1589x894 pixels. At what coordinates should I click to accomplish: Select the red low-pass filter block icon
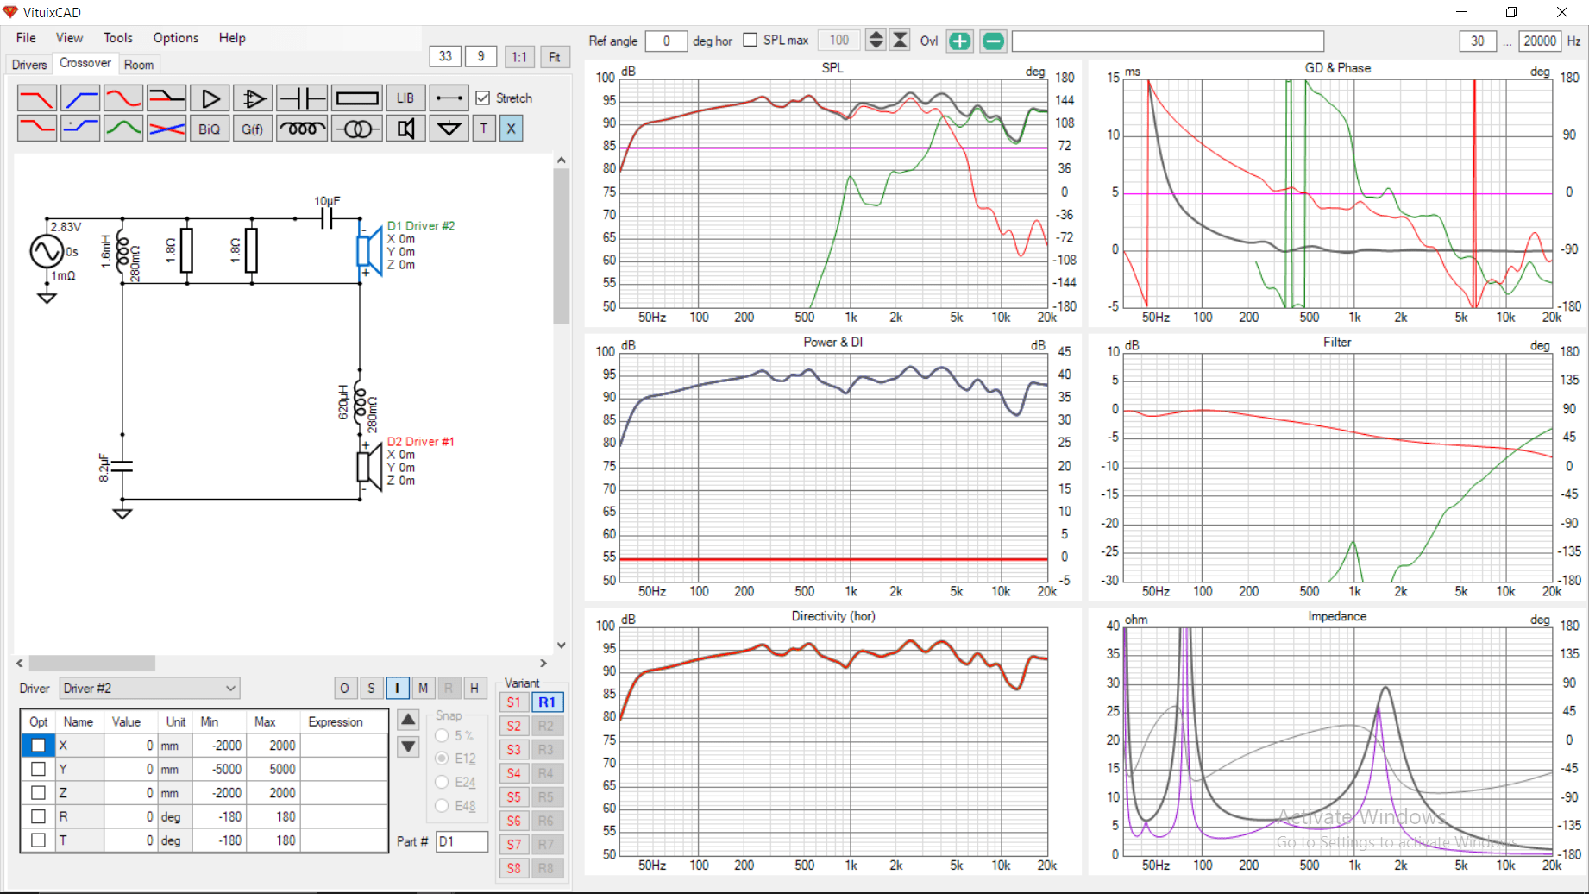[36, 98]
